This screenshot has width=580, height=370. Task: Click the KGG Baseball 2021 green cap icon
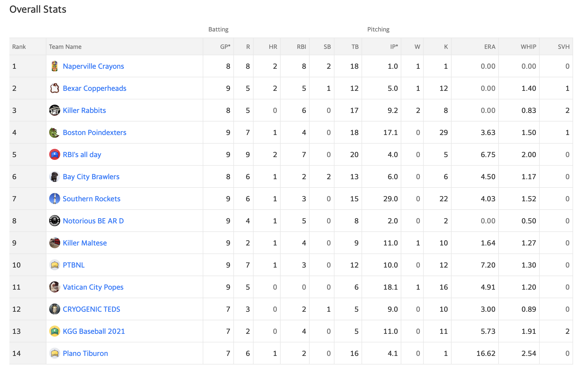(55, 331)
